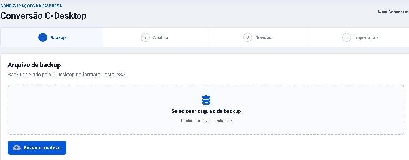Start a Nova Conversão

point(392,12)
